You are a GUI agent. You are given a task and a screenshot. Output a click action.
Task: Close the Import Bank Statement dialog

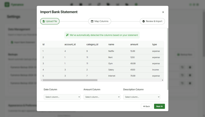pos(163,12)
